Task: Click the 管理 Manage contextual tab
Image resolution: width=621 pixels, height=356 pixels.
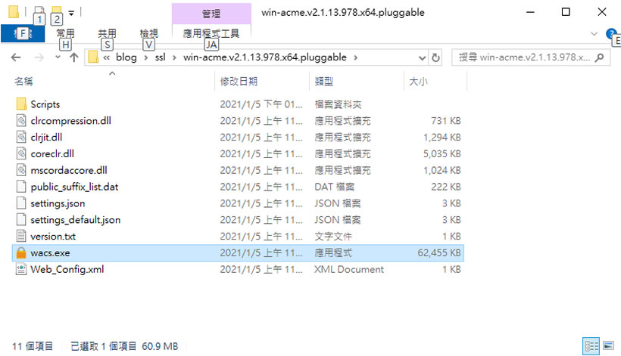Action: pos(211,14)
